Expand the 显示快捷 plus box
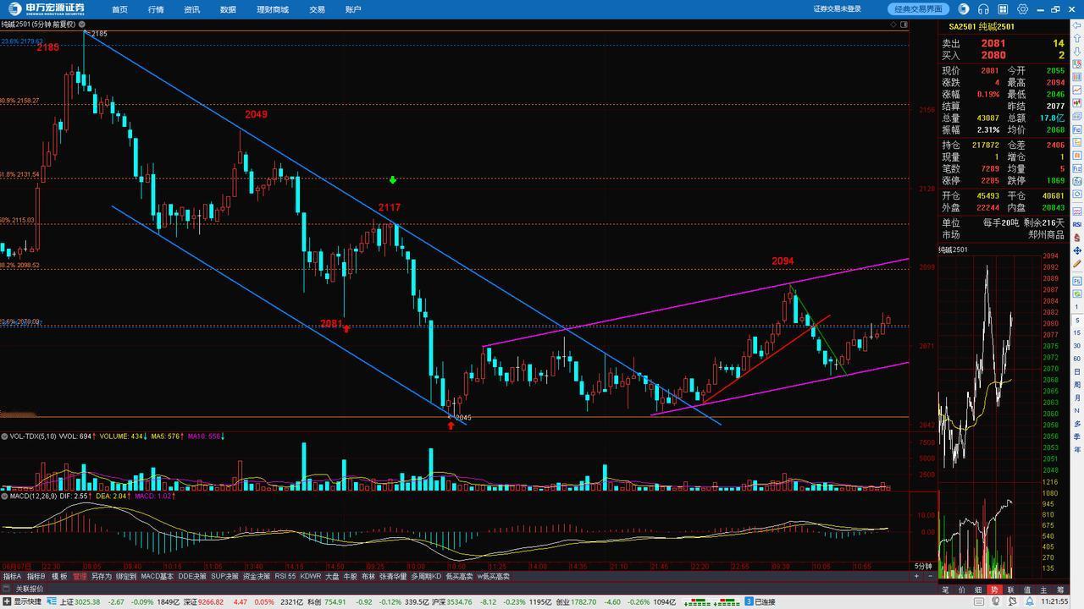Image resolution: width=1084 pixels, height=609 pixels. [x=7, y=601]
